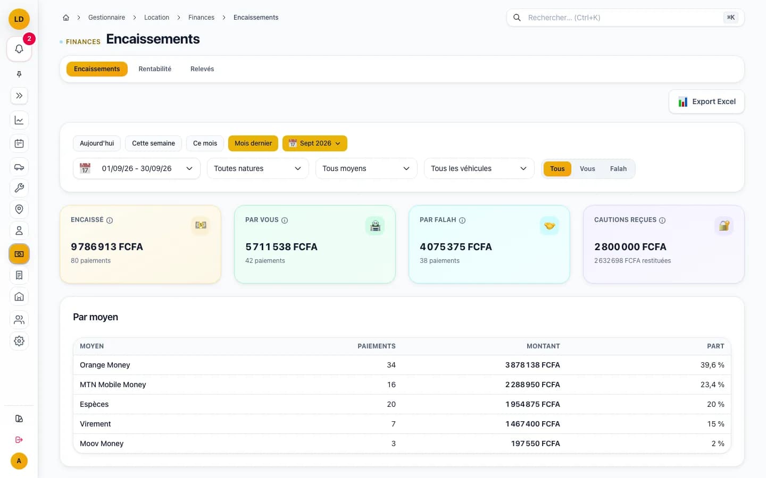
Task: Open the map location pin icon
Action: (x=19, y=209)
